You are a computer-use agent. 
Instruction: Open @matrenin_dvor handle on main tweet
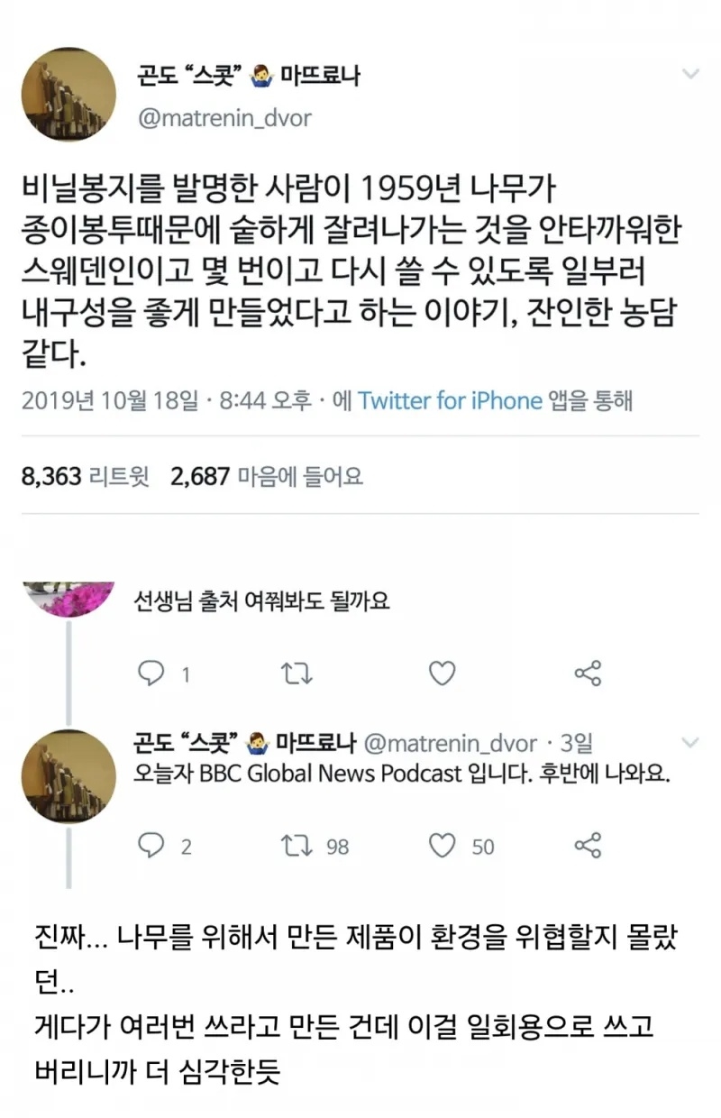(224, 118)
